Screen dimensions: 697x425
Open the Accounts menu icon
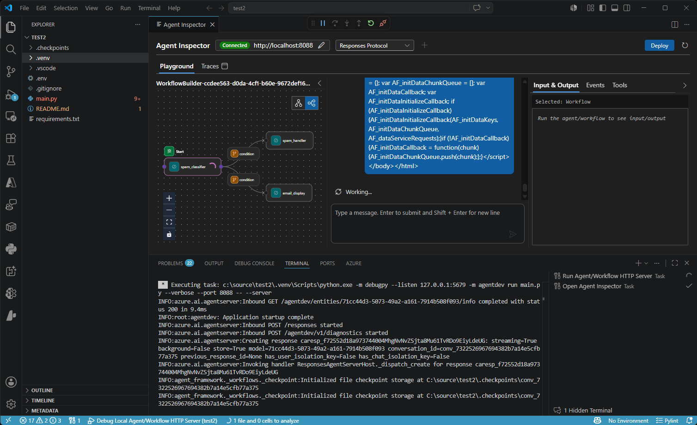[x=11, y=382]
